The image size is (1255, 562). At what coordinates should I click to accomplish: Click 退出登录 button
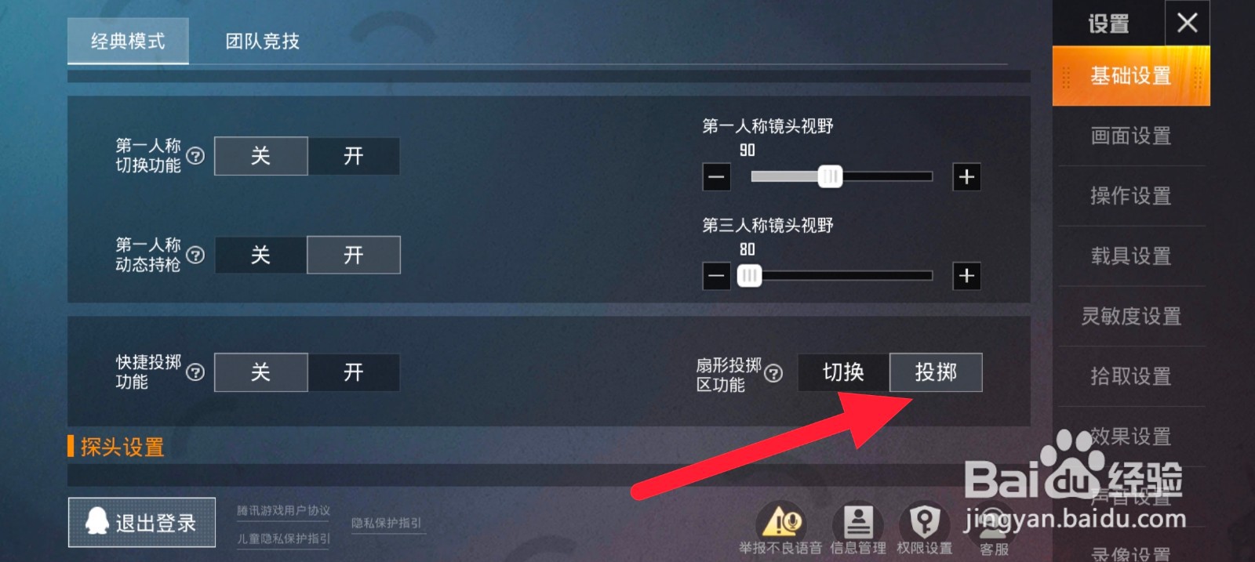tap(142, 522)
